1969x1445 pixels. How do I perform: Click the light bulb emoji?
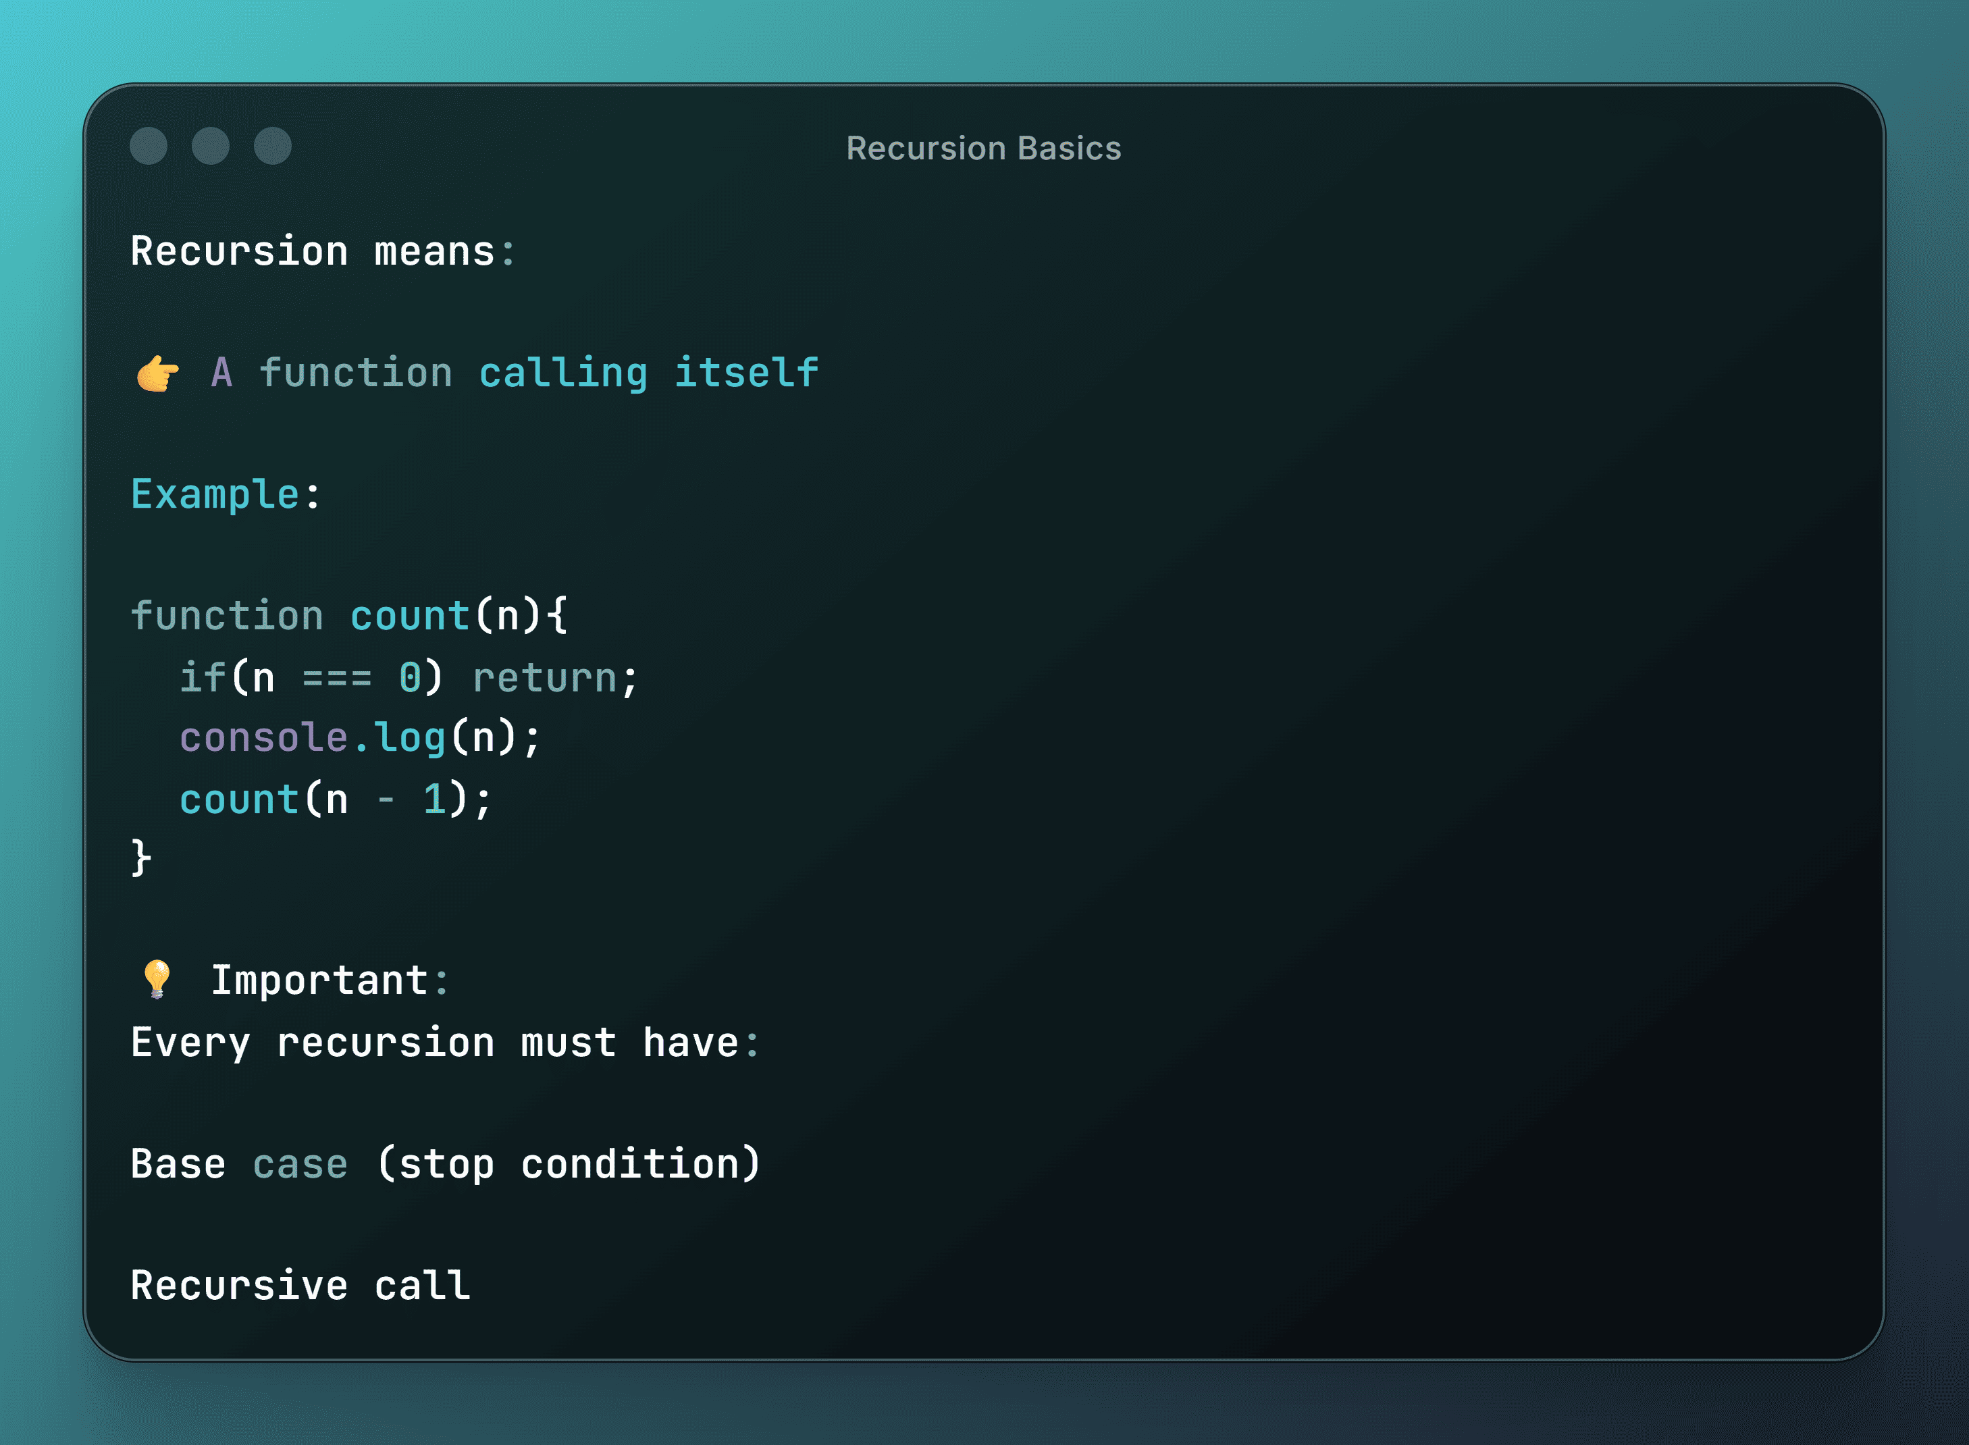[157, 979]
